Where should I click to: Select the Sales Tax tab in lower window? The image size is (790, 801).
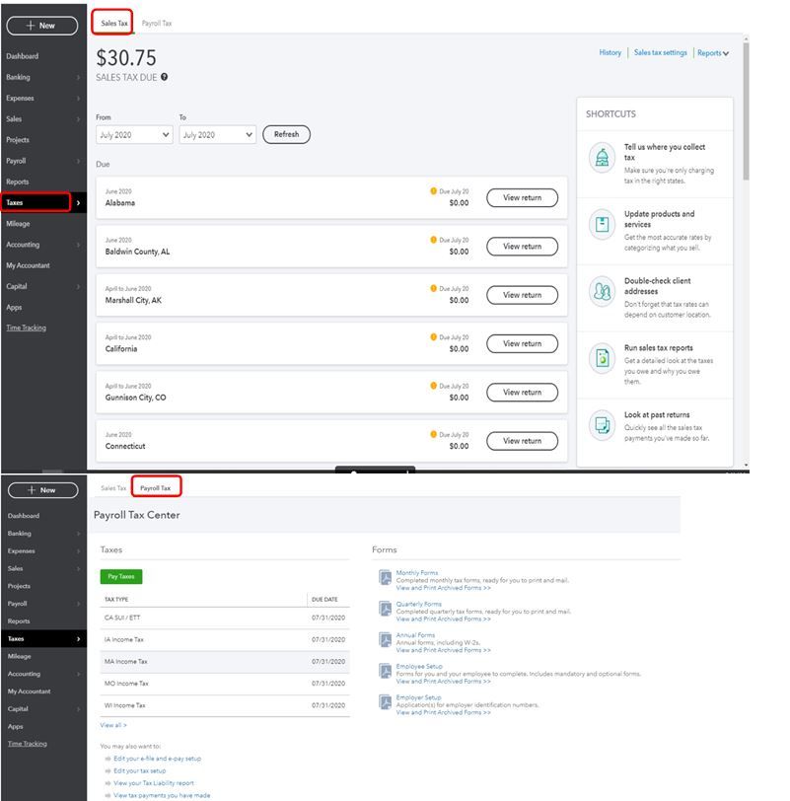113,488
